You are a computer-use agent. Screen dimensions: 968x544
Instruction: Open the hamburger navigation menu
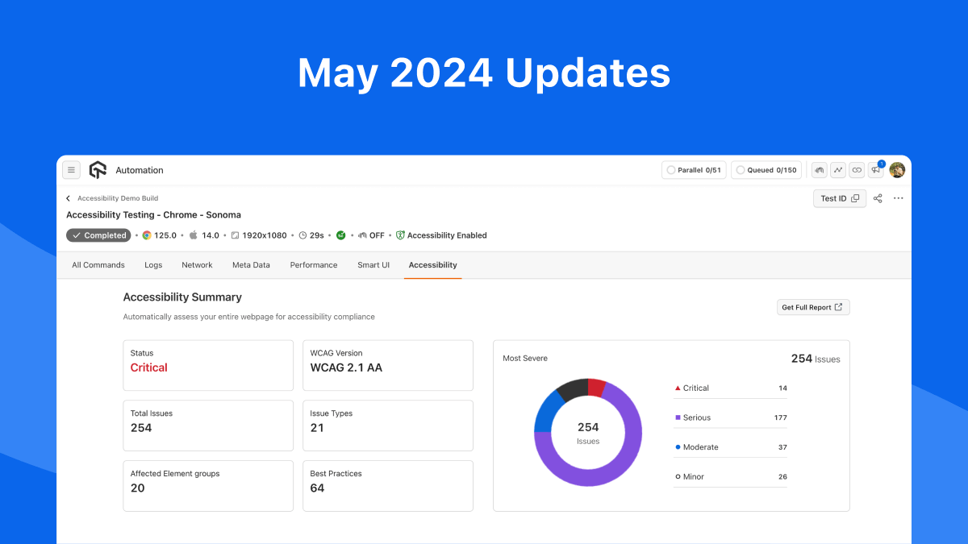click(x=71, y=169)
